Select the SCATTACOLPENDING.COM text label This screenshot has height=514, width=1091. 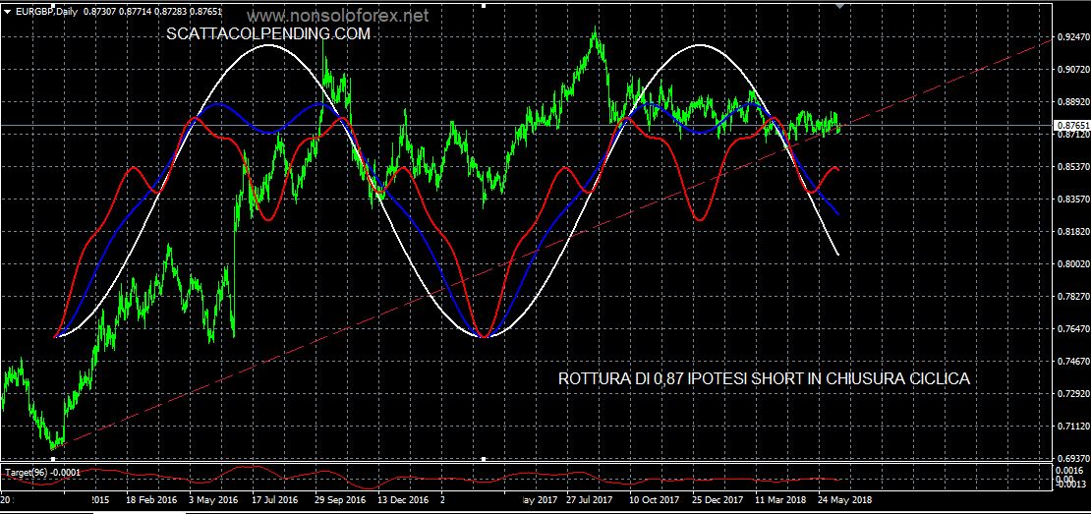click(x=268, y=33)
